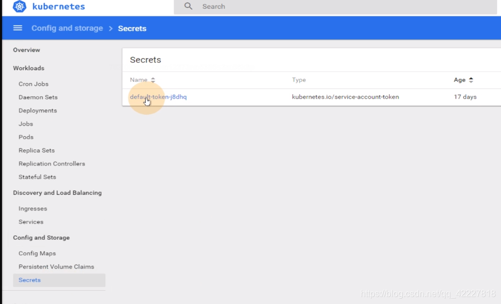Navigate to Replica Sets
Screen dimensions: 501x304
coord(37,151)
